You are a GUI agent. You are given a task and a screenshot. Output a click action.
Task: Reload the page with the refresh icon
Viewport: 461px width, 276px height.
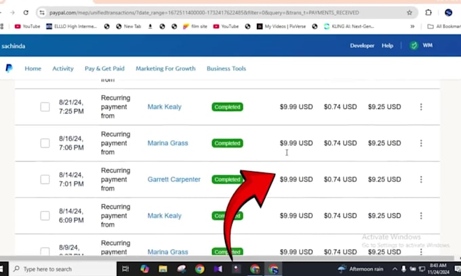coord(26,13)
